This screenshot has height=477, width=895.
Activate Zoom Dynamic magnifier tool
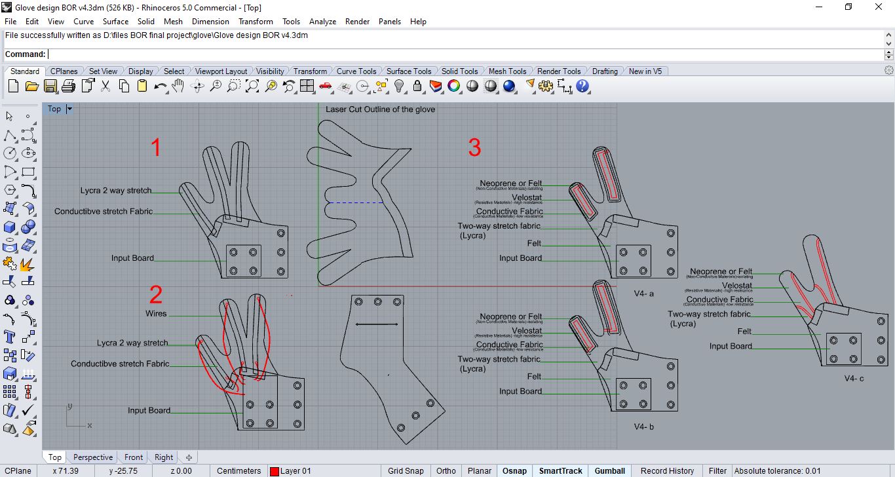tap(216, 86)
